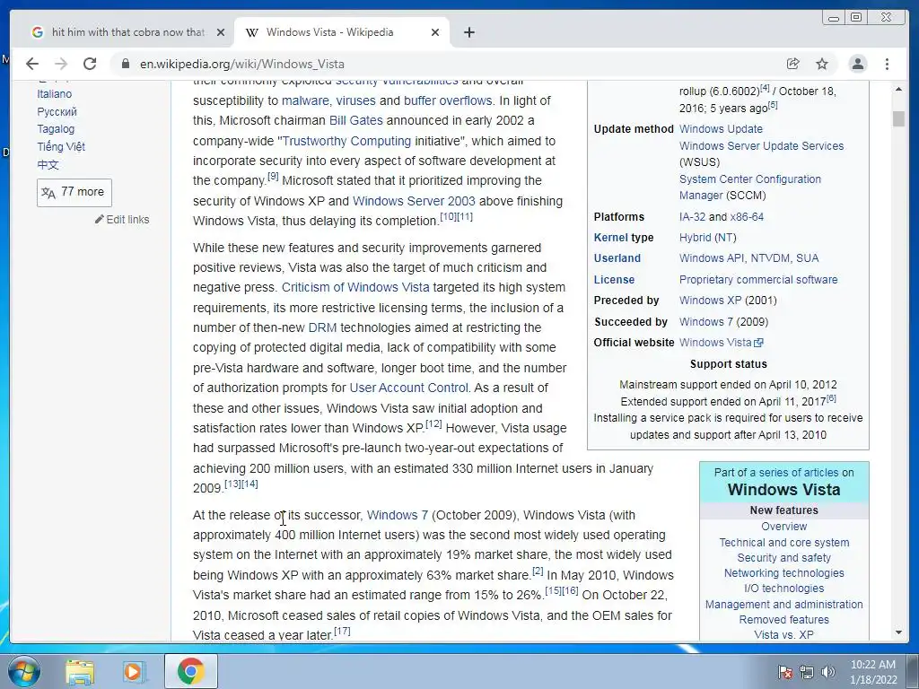919x689 pixels.
Task: Switch to the Google search tab
Action: [127, 32]
